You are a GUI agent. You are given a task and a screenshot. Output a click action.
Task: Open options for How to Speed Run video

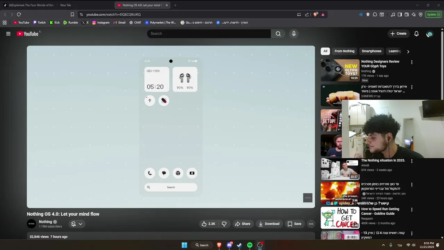[x=412, y=210]
